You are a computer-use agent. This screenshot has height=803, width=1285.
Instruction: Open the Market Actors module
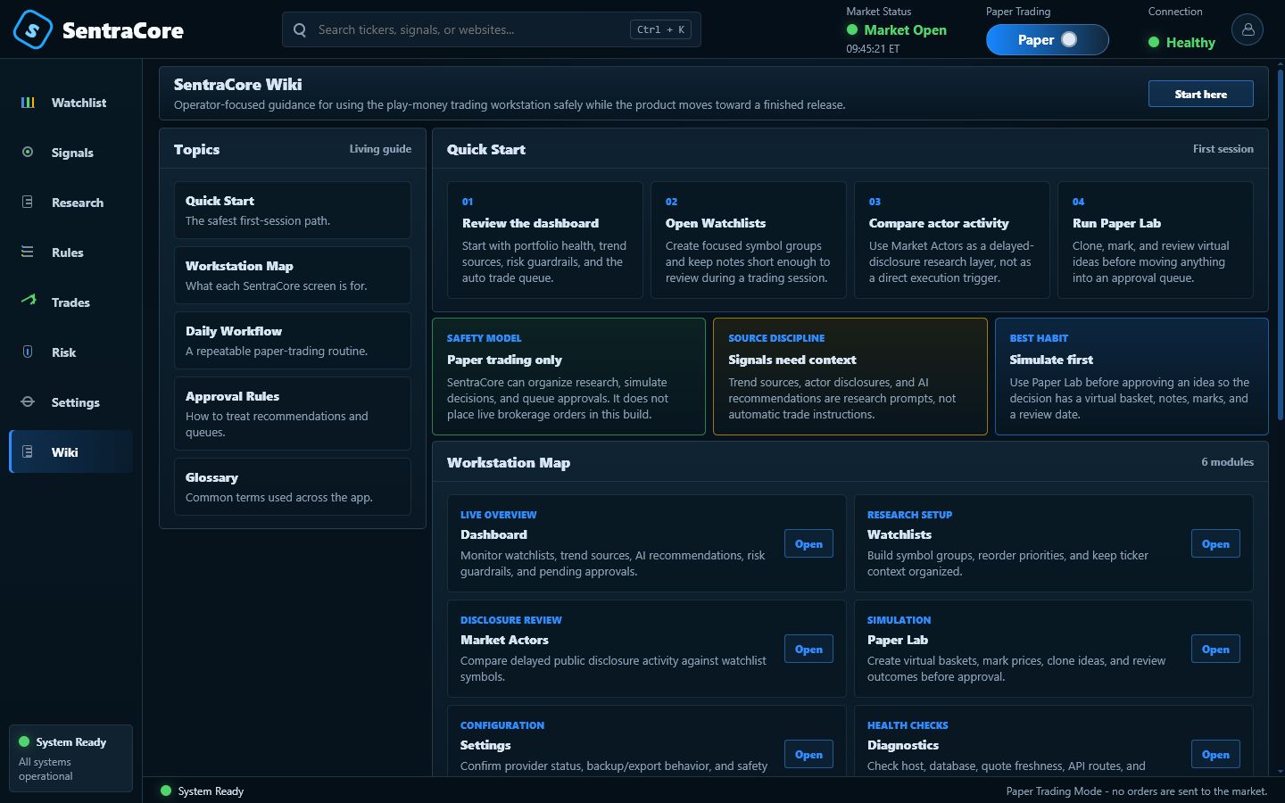coord(808,650)
